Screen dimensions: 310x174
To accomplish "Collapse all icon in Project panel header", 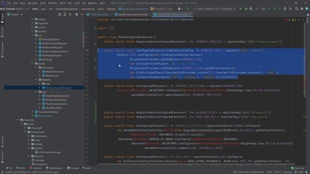I will pyautogui.click(x=70, y=14).
